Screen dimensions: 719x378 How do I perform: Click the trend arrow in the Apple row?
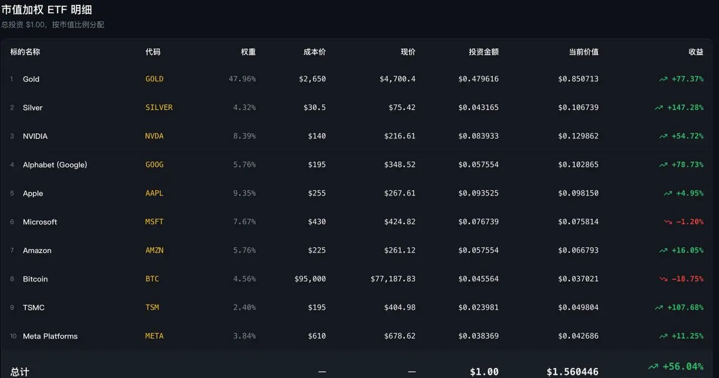[x=668, y=193]
